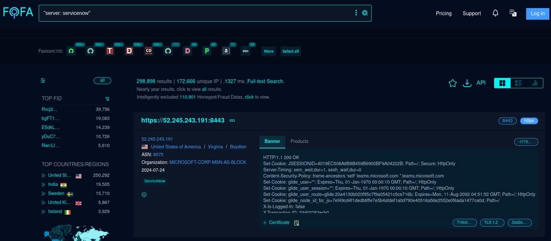Expand the United States country entry
The height and width of the screenshot is (241, 551).
coord(43,176)
